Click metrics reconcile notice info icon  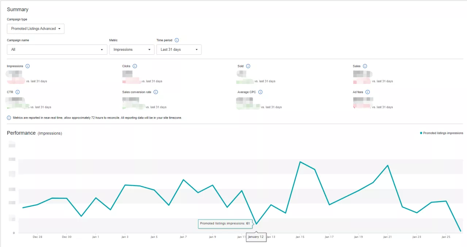(9, 118)
